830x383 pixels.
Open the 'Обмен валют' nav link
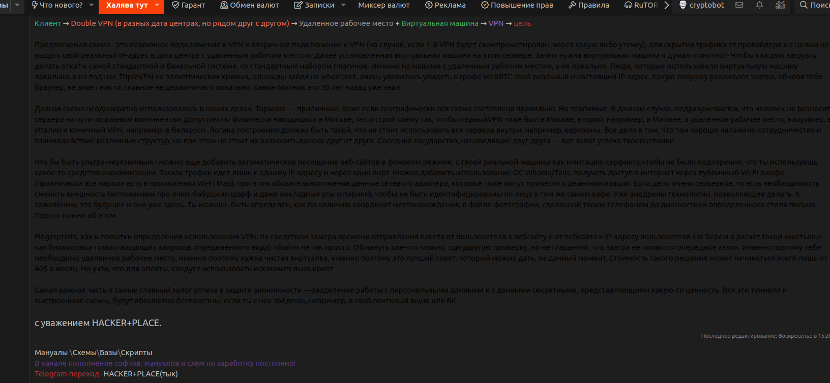[249, 5]
